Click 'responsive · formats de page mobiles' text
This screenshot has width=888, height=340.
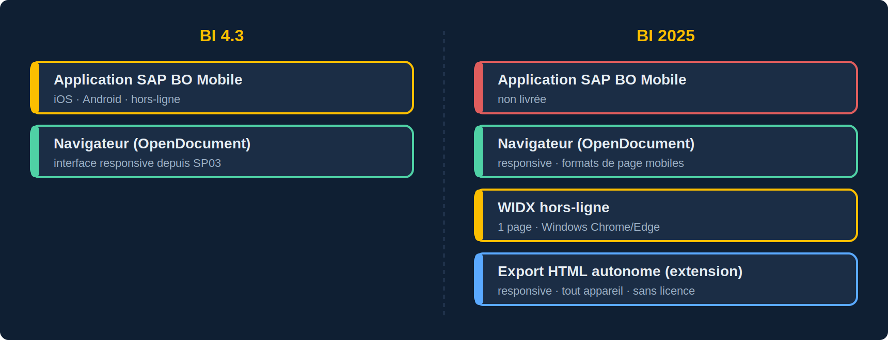[591, 163]
